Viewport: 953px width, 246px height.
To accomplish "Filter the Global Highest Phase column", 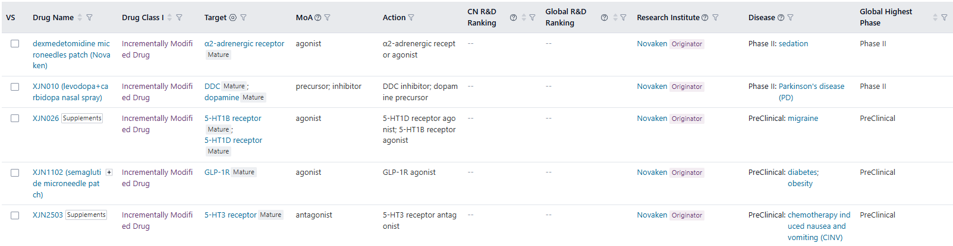I will point(944,18).
